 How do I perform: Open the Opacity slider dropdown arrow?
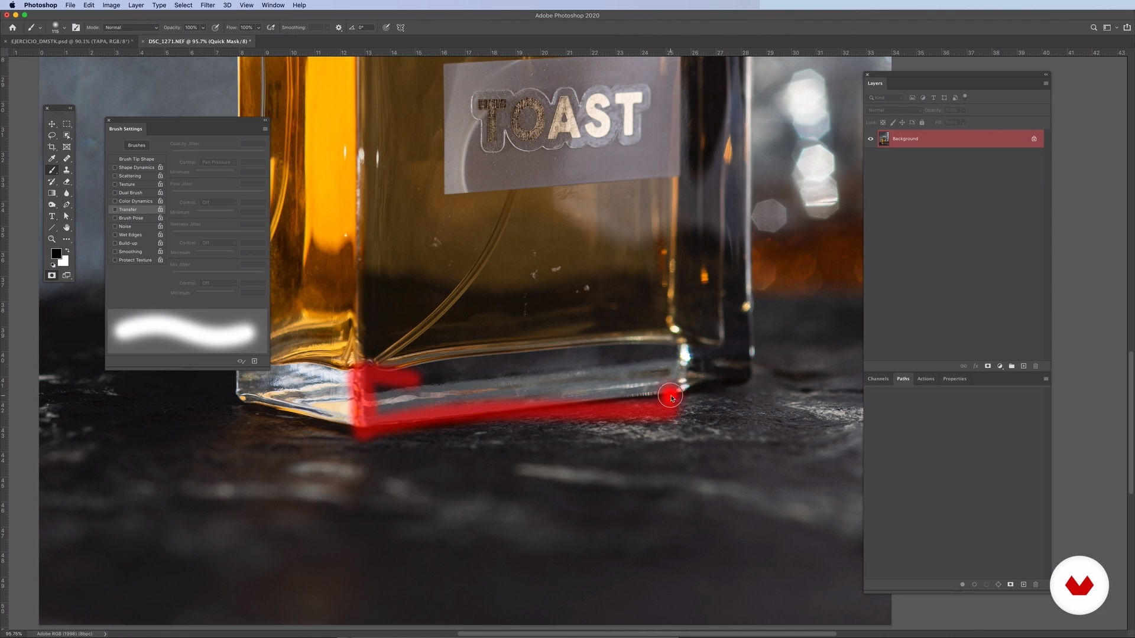tap(203, 28)
